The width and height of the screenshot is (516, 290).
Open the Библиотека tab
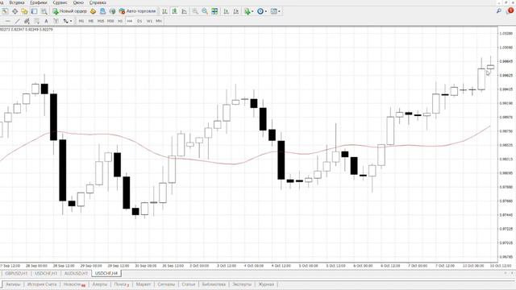click(x=214, y=284)
